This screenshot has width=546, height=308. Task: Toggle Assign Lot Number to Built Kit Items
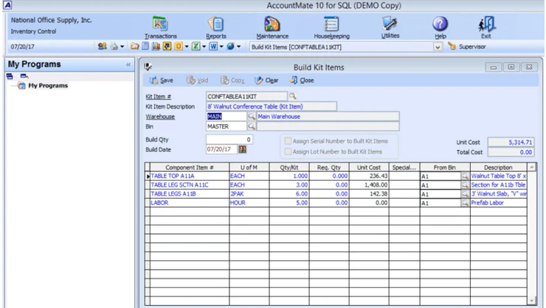tap(288, 151)
